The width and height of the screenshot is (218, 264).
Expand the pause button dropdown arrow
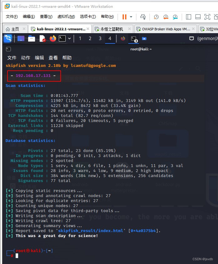coord(131,17)
